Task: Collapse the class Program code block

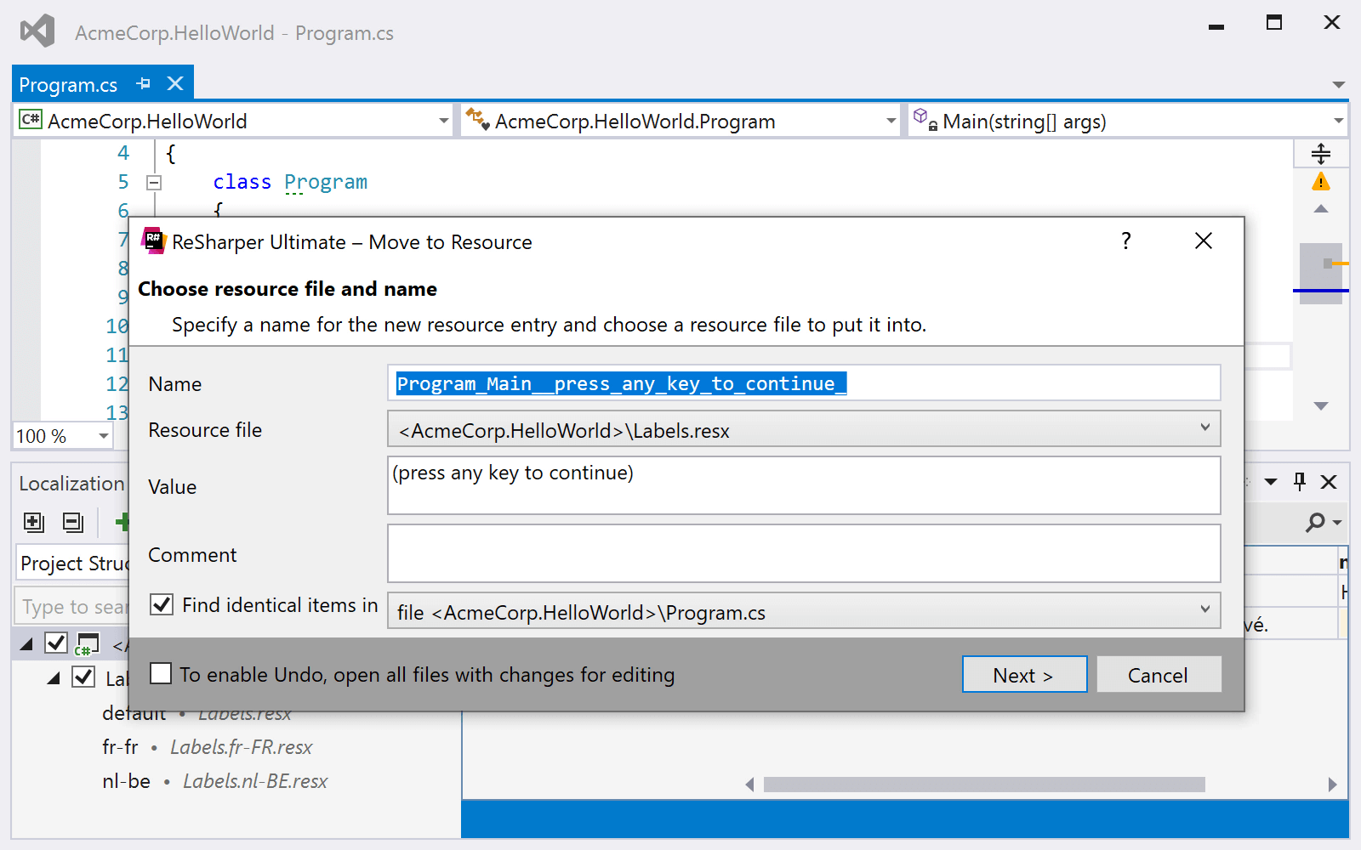Action: pos(154,182)
